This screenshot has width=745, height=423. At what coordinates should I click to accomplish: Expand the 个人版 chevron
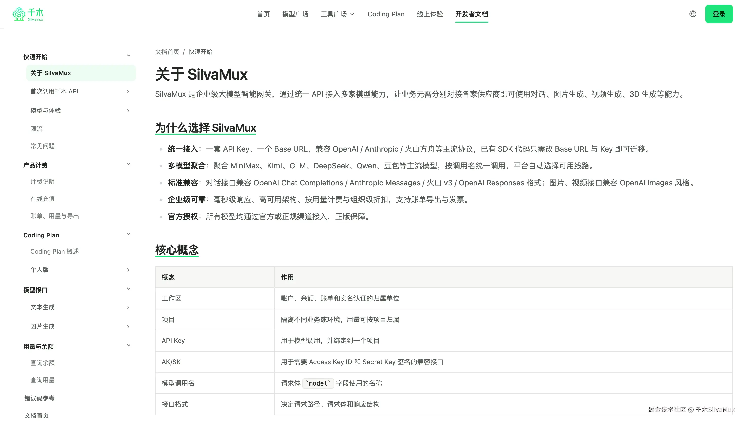pos(128,270)
